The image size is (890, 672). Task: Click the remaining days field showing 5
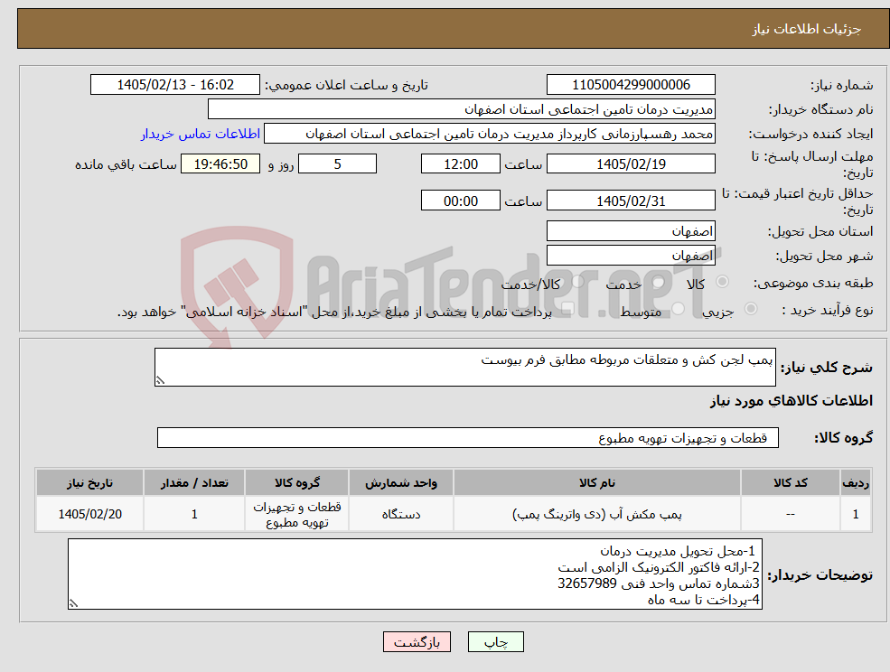pos(337,164)
